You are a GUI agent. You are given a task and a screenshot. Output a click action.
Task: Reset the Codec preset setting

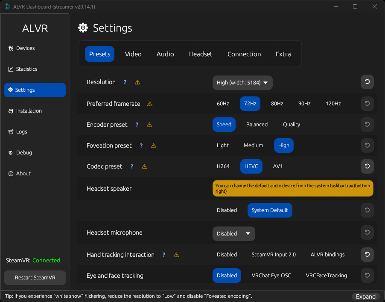(x=367, y=166)
